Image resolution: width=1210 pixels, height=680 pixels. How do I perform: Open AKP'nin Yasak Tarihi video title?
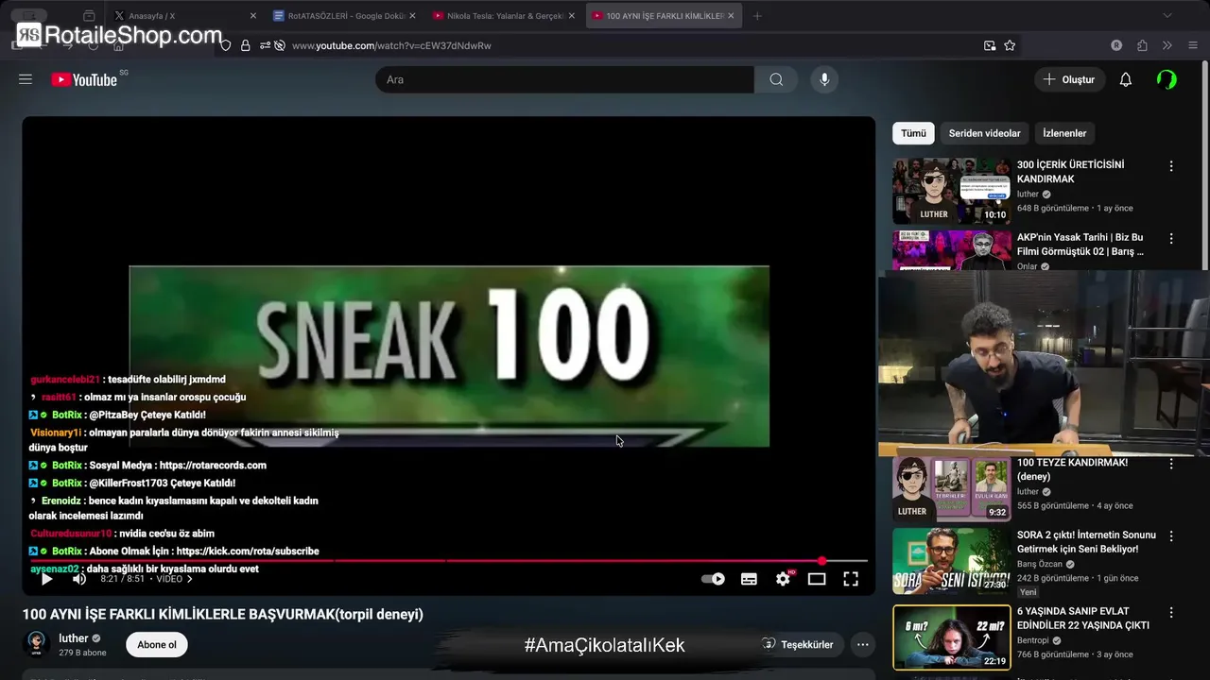(1080, 245)
